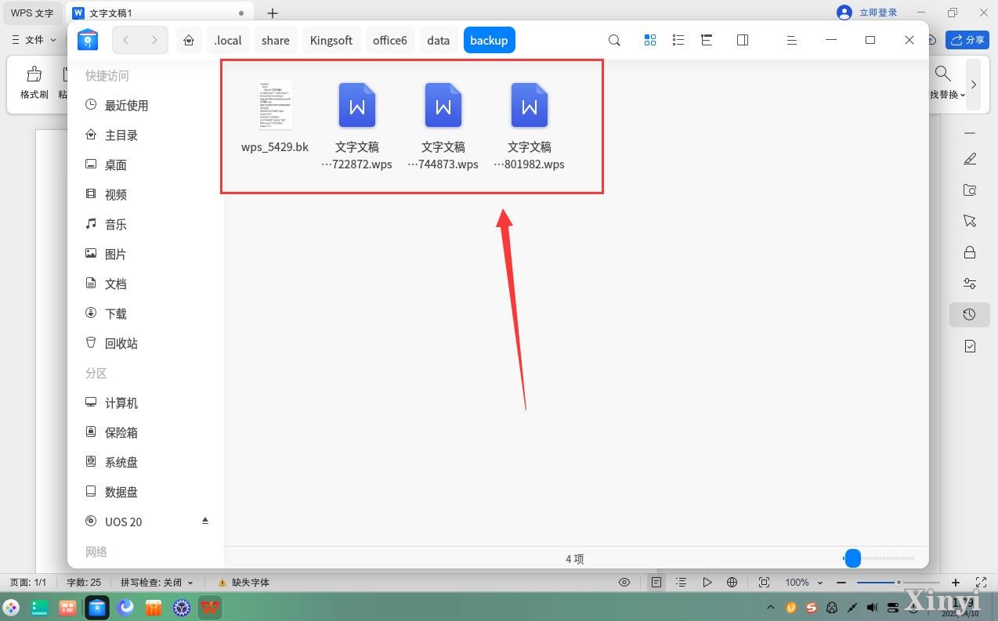Click the backup breadcrumb segment
This screenshot has width=998, height=621.
pyautogui.click(x=489, y=40)
